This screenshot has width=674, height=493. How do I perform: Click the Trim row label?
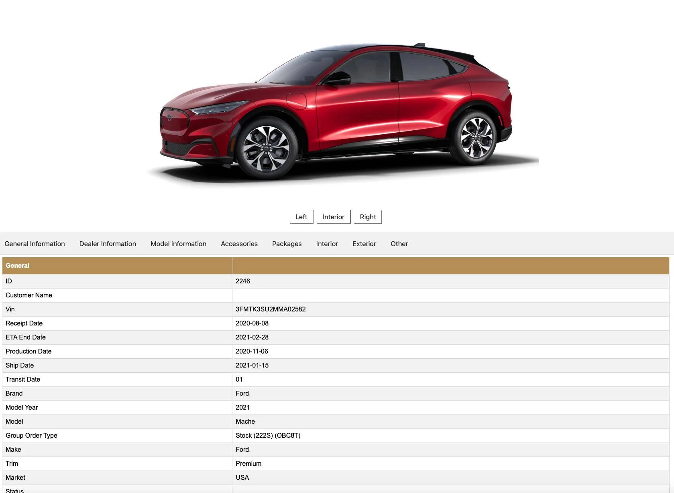tap(12, 463)
